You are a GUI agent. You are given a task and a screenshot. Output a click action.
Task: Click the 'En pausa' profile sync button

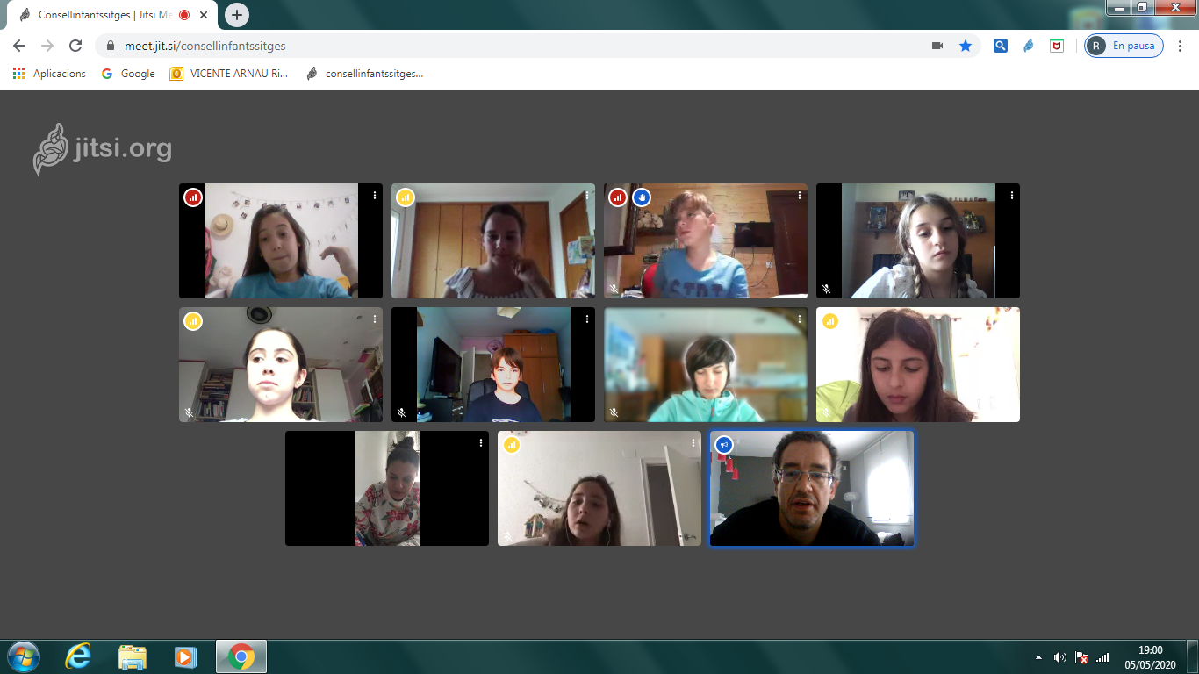1124,46
